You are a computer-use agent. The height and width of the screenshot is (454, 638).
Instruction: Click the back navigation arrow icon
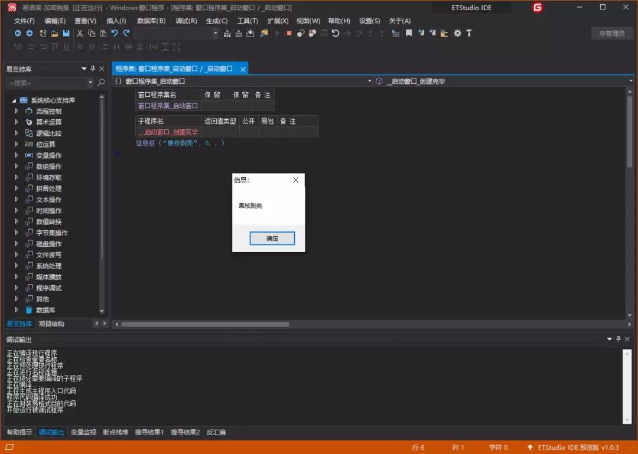(x=18, y=34)
